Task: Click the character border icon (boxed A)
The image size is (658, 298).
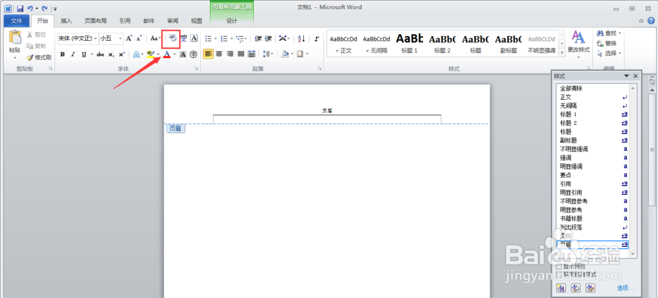Action: click(x=194, y=38)
